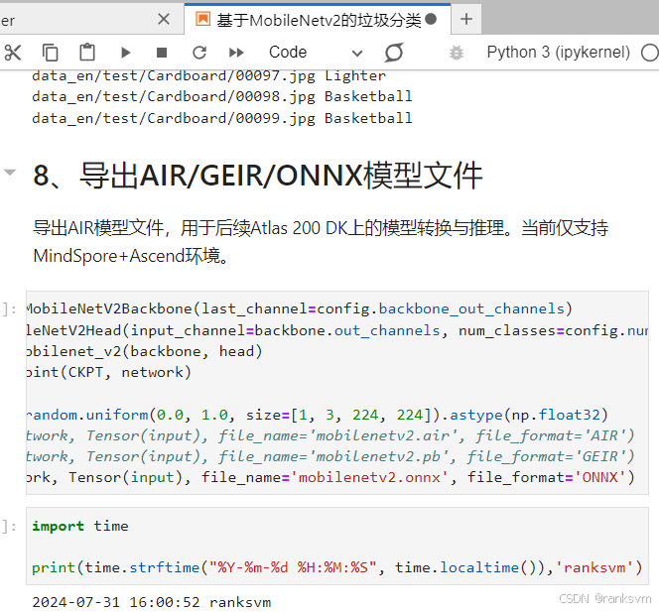The height and width of the screenshot is (612, 659).
Task: Click the random.uniform input code line
Action: [x=317, y=415]
